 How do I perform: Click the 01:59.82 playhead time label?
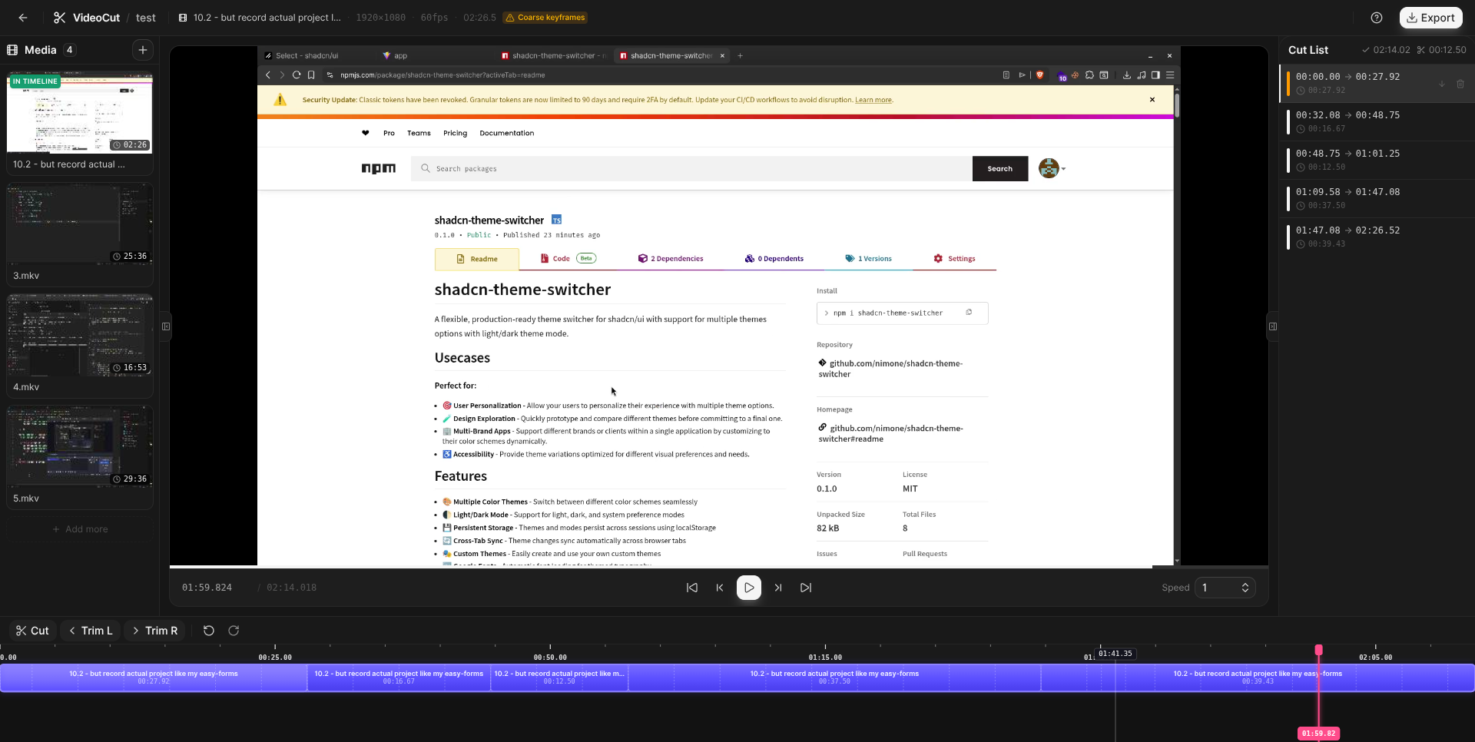[x=1318, y=734]
